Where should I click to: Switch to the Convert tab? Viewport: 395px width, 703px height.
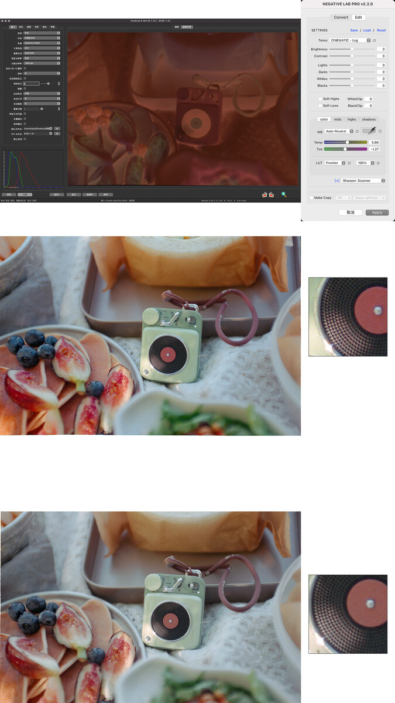tap(341, 18)
